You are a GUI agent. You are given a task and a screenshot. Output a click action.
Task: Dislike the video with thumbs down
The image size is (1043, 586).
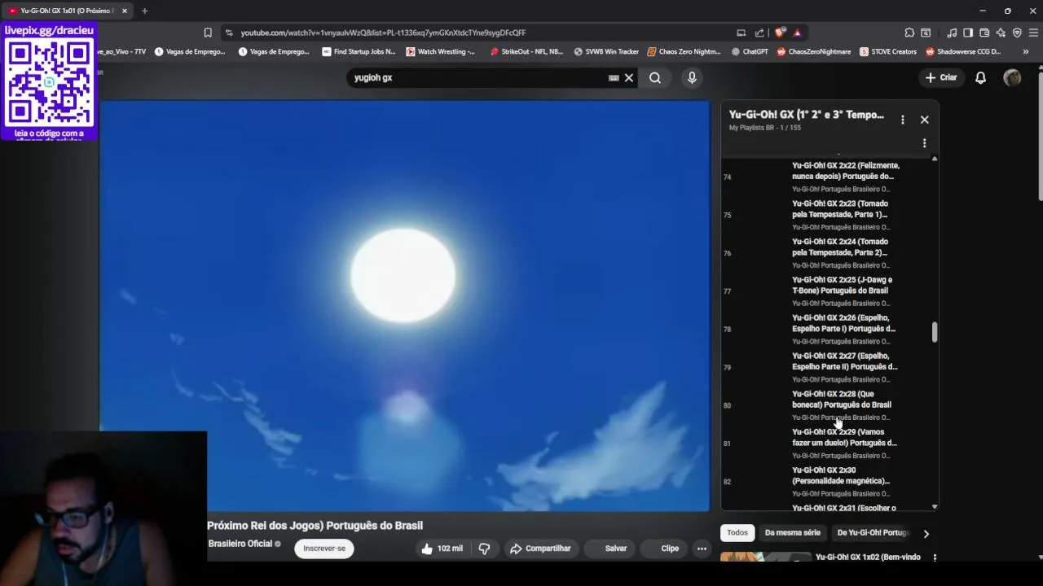coord(484,549)
